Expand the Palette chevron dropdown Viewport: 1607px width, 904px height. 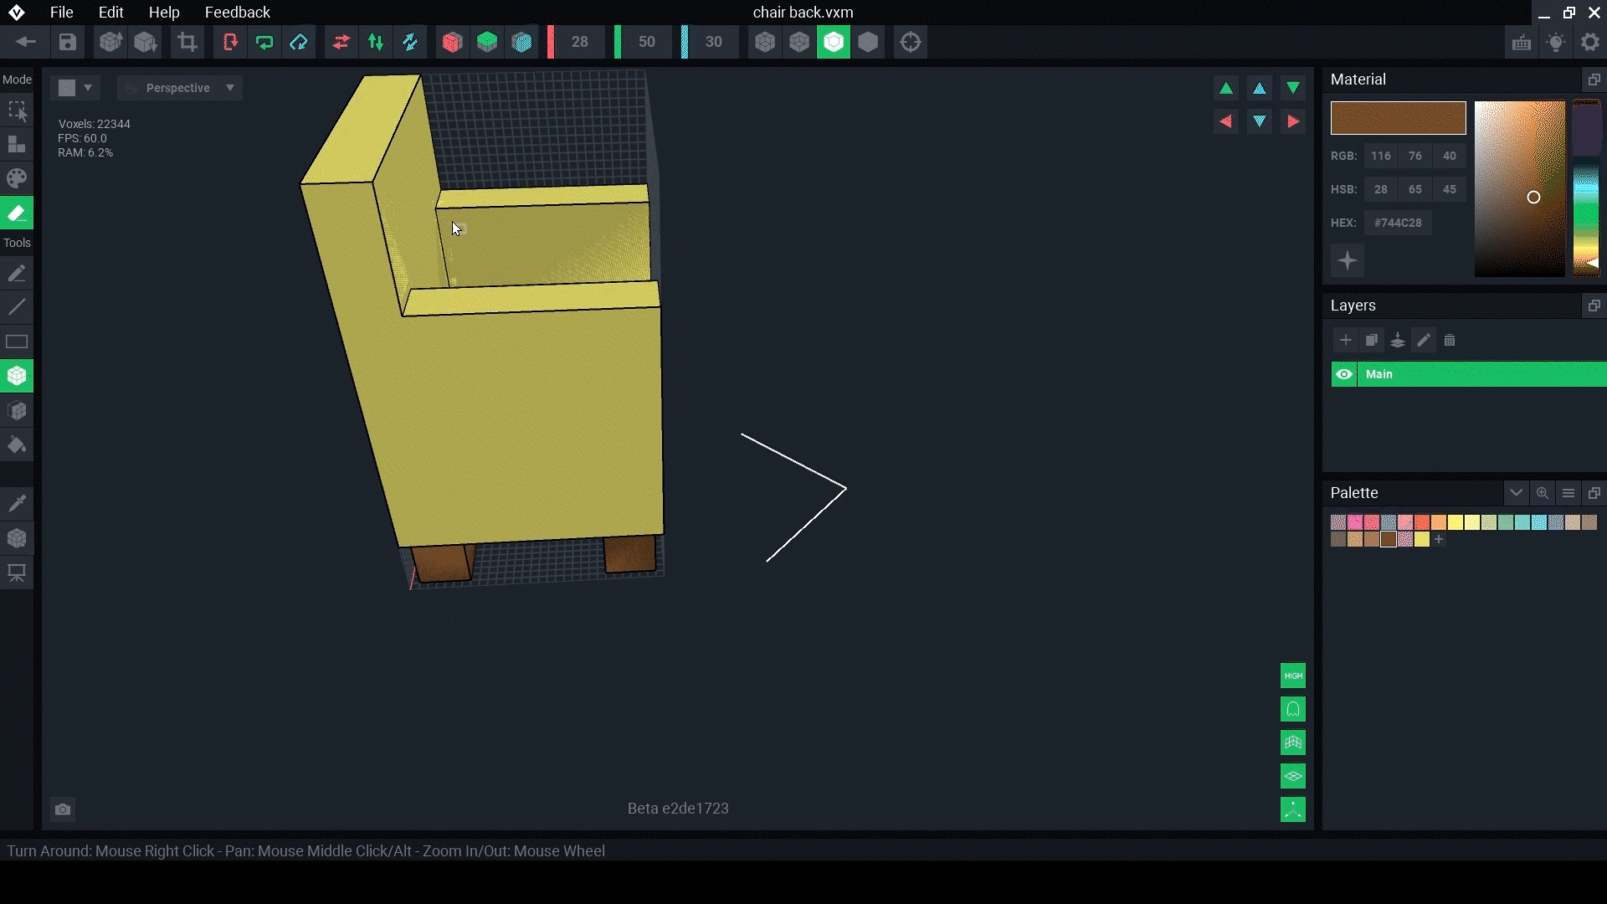[1516, 493]
